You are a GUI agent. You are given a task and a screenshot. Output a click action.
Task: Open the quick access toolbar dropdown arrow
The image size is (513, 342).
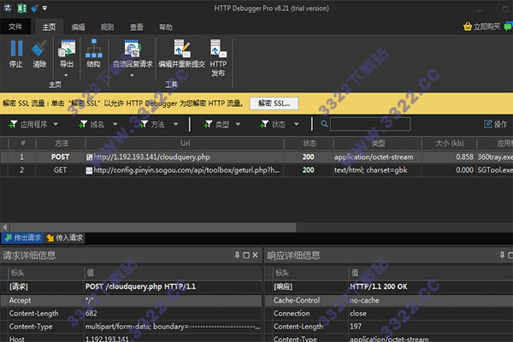tap(44, 8)
